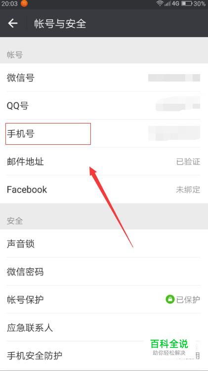Tap the 4G signal strength icon
Screen dimensions: 208x371
[172, 3]
